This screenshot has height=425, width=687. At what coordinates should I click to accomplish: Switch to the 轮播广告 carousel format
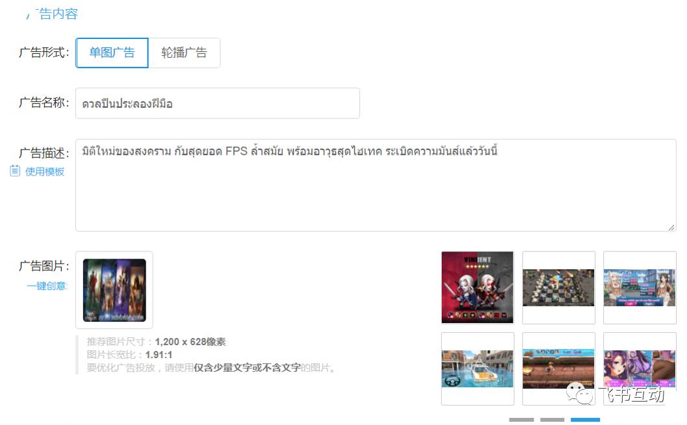click(x=184, y=53)
